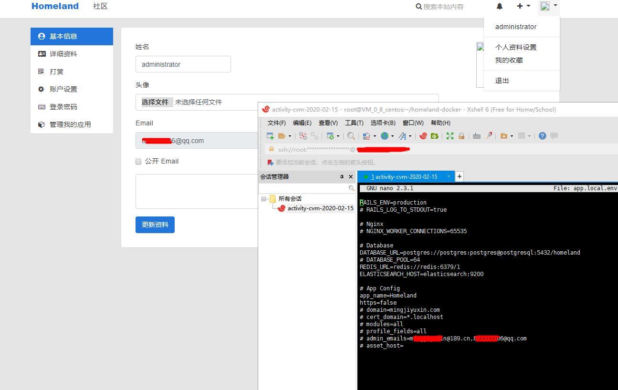
Task: Close the 会话管理器 panel
Action: point(351,177)
